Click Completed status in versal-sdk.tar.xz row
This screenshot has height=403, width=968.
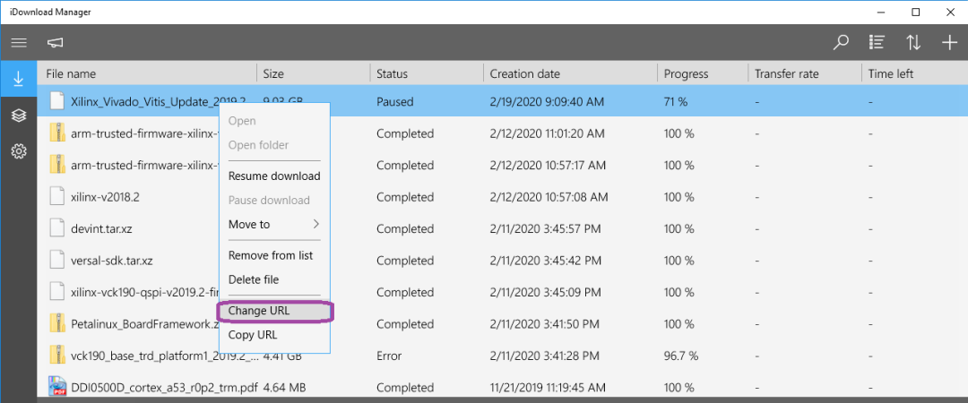click(x=405, y=261)
